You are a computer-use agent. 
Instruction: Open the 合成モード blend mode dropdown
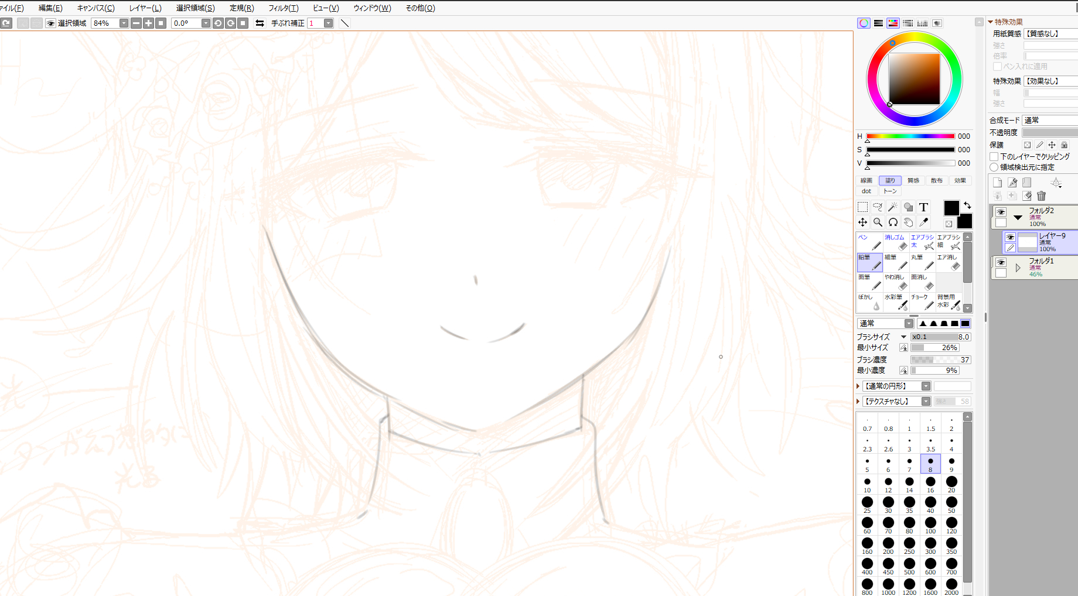click(x=1050, y=120)
